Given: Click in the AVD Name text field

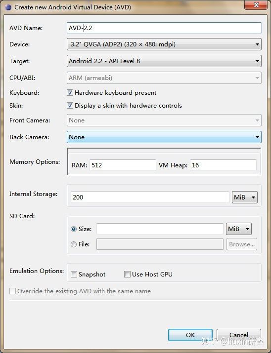Looking at the screenshot, I should [x=164, y=28].
